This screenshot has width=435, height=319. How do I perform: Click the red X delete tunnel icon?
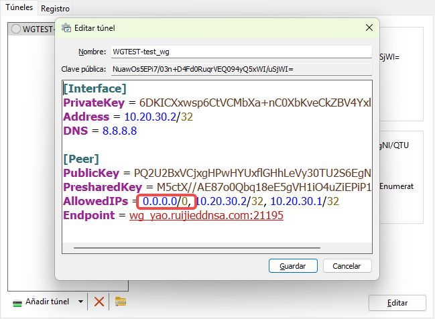[99, 302]
